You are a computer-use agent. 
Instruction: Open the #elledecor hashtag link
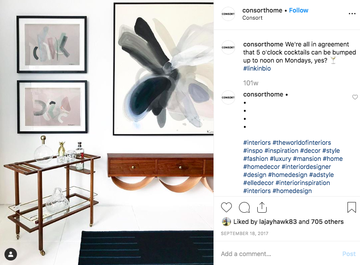point(258,183)
